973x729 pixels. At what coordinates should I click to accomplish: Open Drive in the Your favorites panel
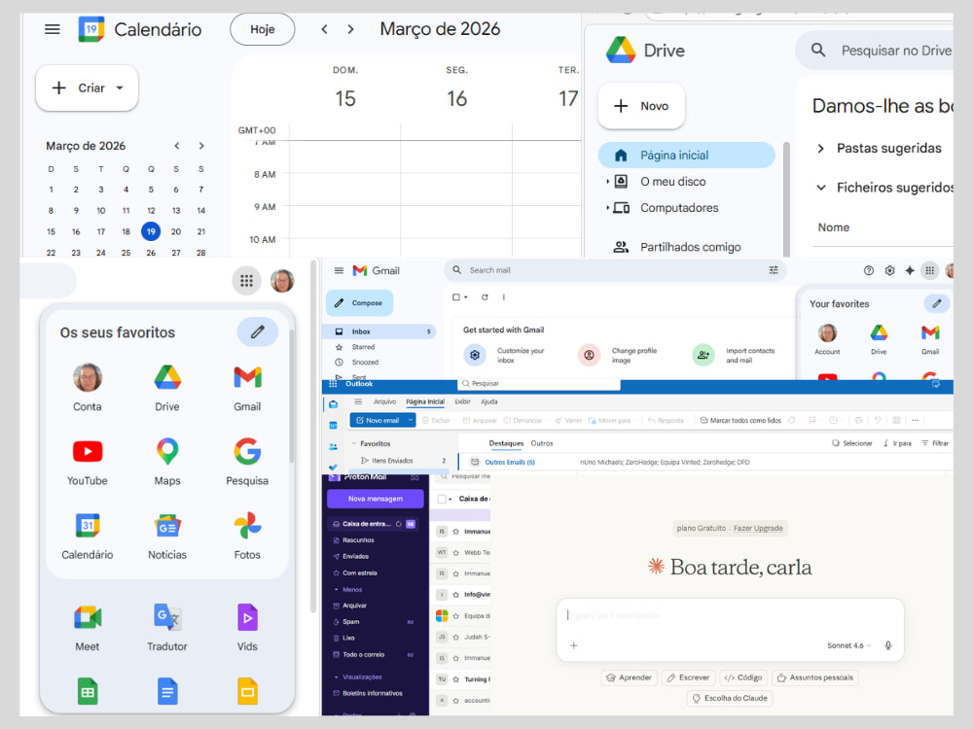coord(879,339)
